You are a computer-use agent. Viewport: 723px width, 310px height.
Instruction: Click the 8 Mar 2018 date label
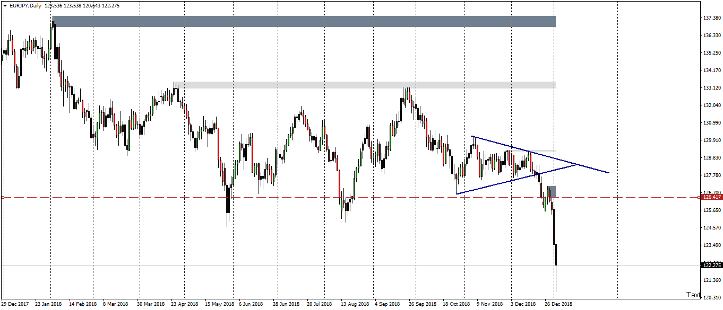click(116, 304)
